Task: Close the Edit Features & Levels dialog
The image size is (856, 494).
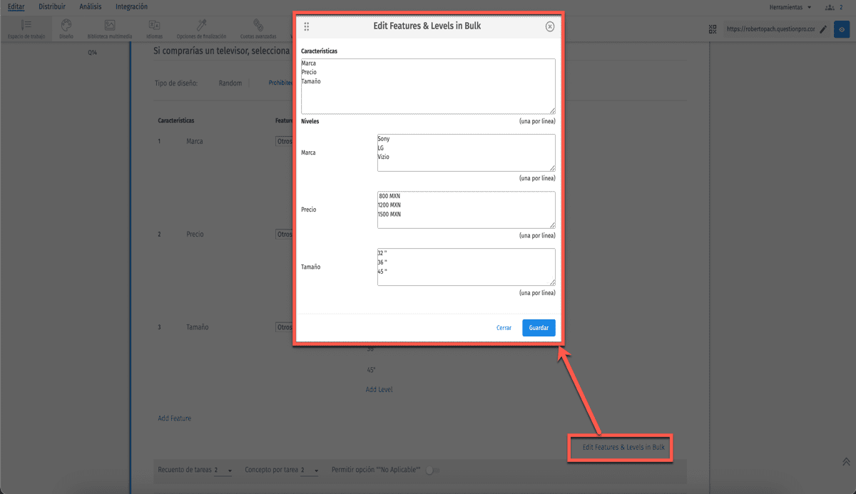Action: click(x=550, y=26)
